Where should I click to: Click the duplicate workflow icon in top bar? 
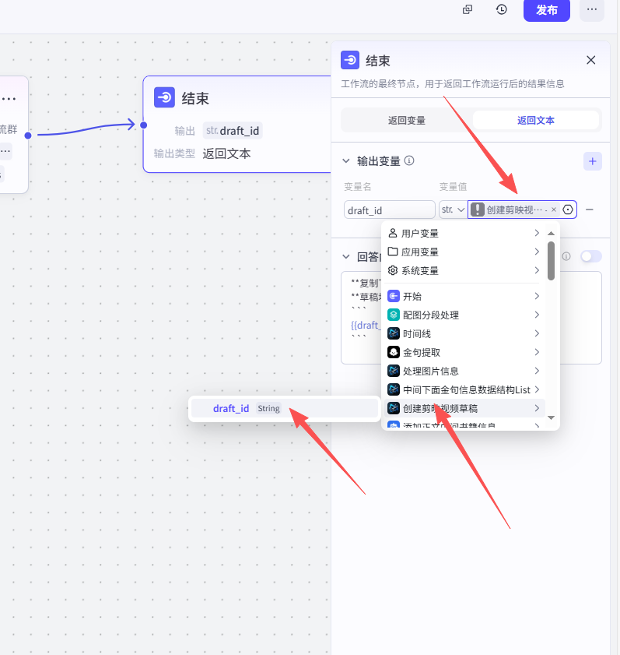pos(468,9)
